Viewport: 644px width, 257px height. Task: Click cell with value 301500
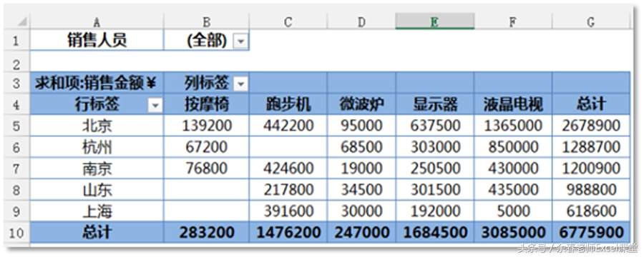click(435, 190)
